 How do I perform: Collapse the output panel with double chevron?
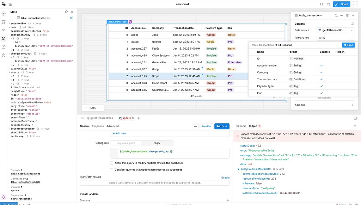355,126
